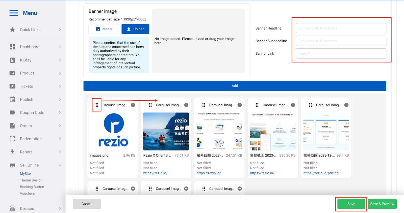Viewport: 404px width, 213px height.
Task: Remove the 336.26 KB carousel card
Action: coord(293,105)
